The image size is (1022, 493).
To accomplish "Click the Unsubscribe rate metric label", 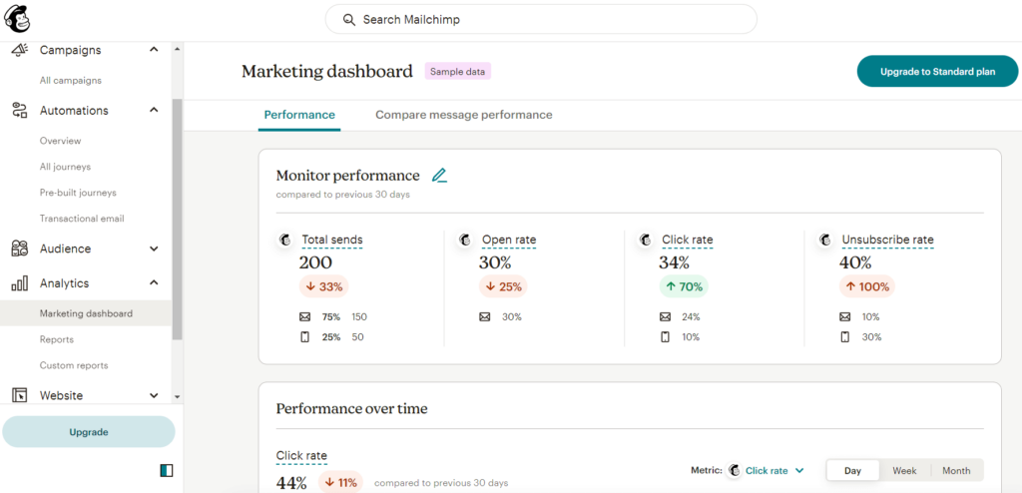I will click(887, 240).
